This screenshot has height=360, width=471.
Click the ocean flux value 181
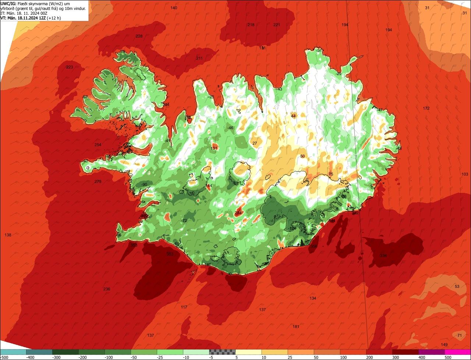tap(296, 327)
